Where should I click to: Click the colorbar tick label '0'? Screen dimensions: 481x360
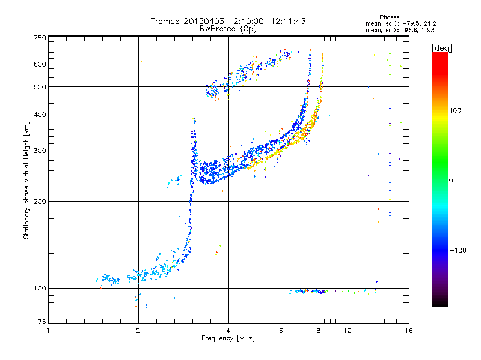[x=451, y=181]
